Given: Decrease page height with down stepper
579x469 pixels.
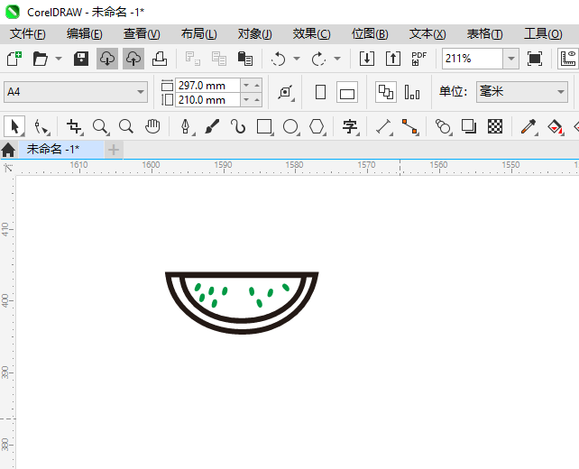Looking at the screenshot, I should pos(246,100).
